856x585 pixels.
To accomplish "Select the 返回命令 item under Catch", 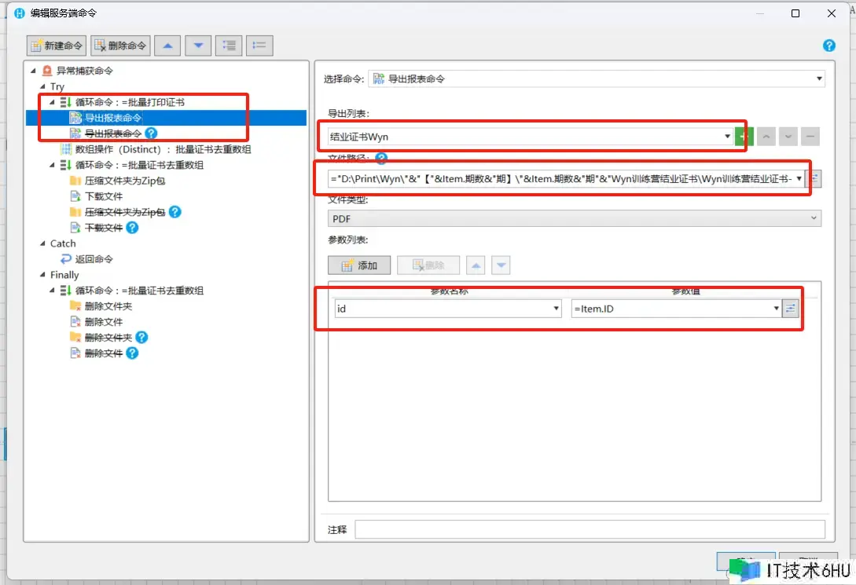I will [x=93, y=259].
